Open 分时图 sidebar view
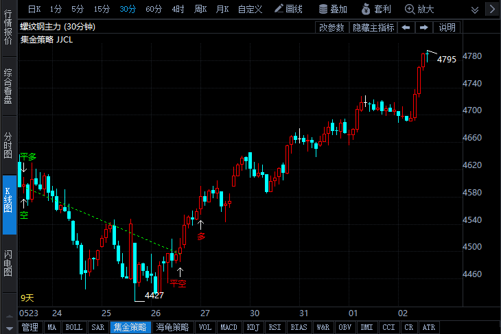 point(8,145)
